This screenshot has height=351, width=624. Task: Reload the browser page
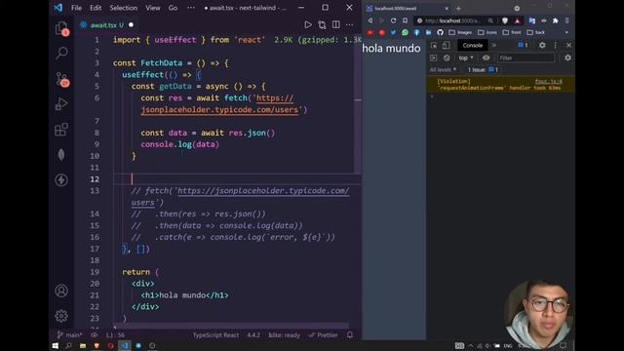pyautogui.click(x=393, y=20)
